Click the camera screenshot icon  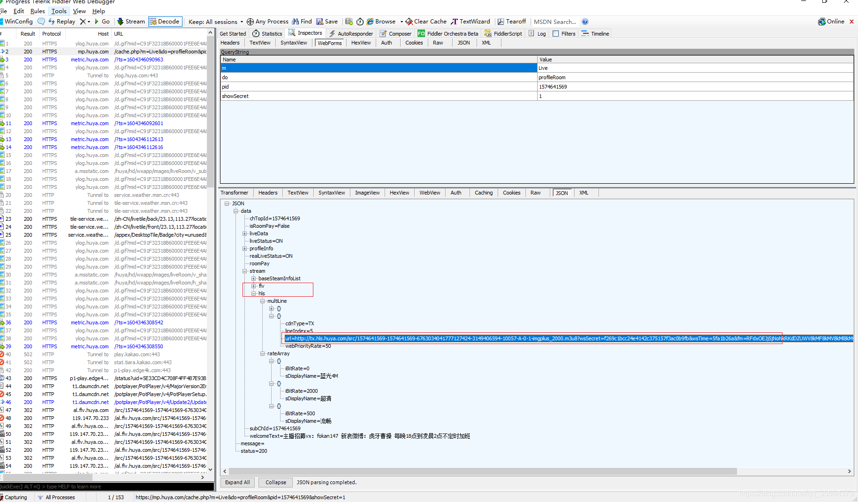[349, 22]
